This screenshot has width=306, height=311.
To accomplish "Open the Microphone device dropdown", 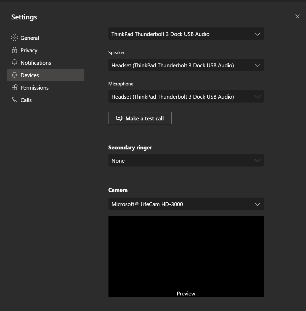I will pyautogui.click(x=186, y=96).
